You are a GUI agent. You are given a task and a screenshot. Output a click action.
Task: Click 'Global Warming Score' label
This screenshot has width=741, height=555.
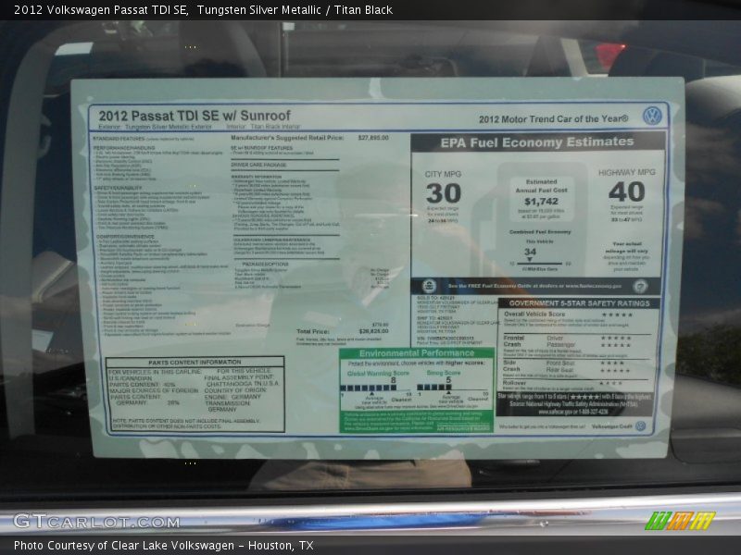378,374
